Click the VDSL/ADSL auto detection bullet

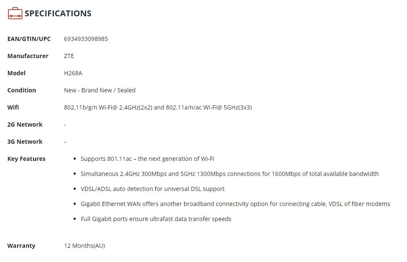point(152,189)
